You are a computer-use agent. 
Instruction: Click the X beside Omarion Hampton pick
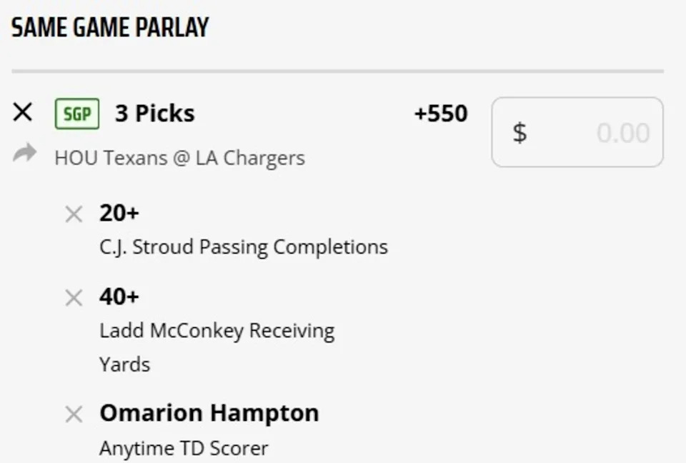[74, 414]
